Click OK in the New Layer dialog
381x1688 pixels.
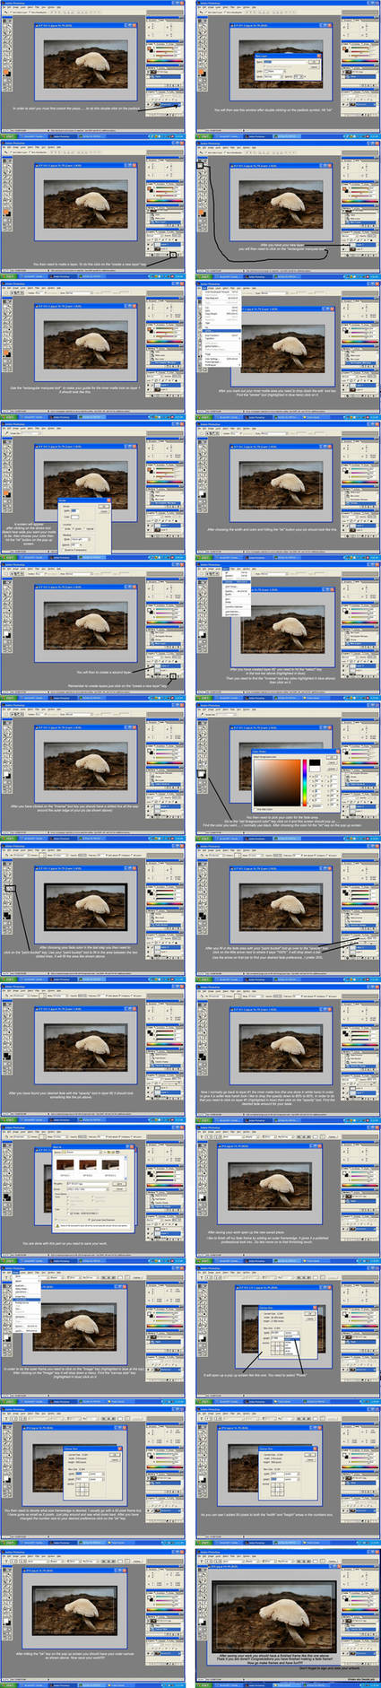314,62
